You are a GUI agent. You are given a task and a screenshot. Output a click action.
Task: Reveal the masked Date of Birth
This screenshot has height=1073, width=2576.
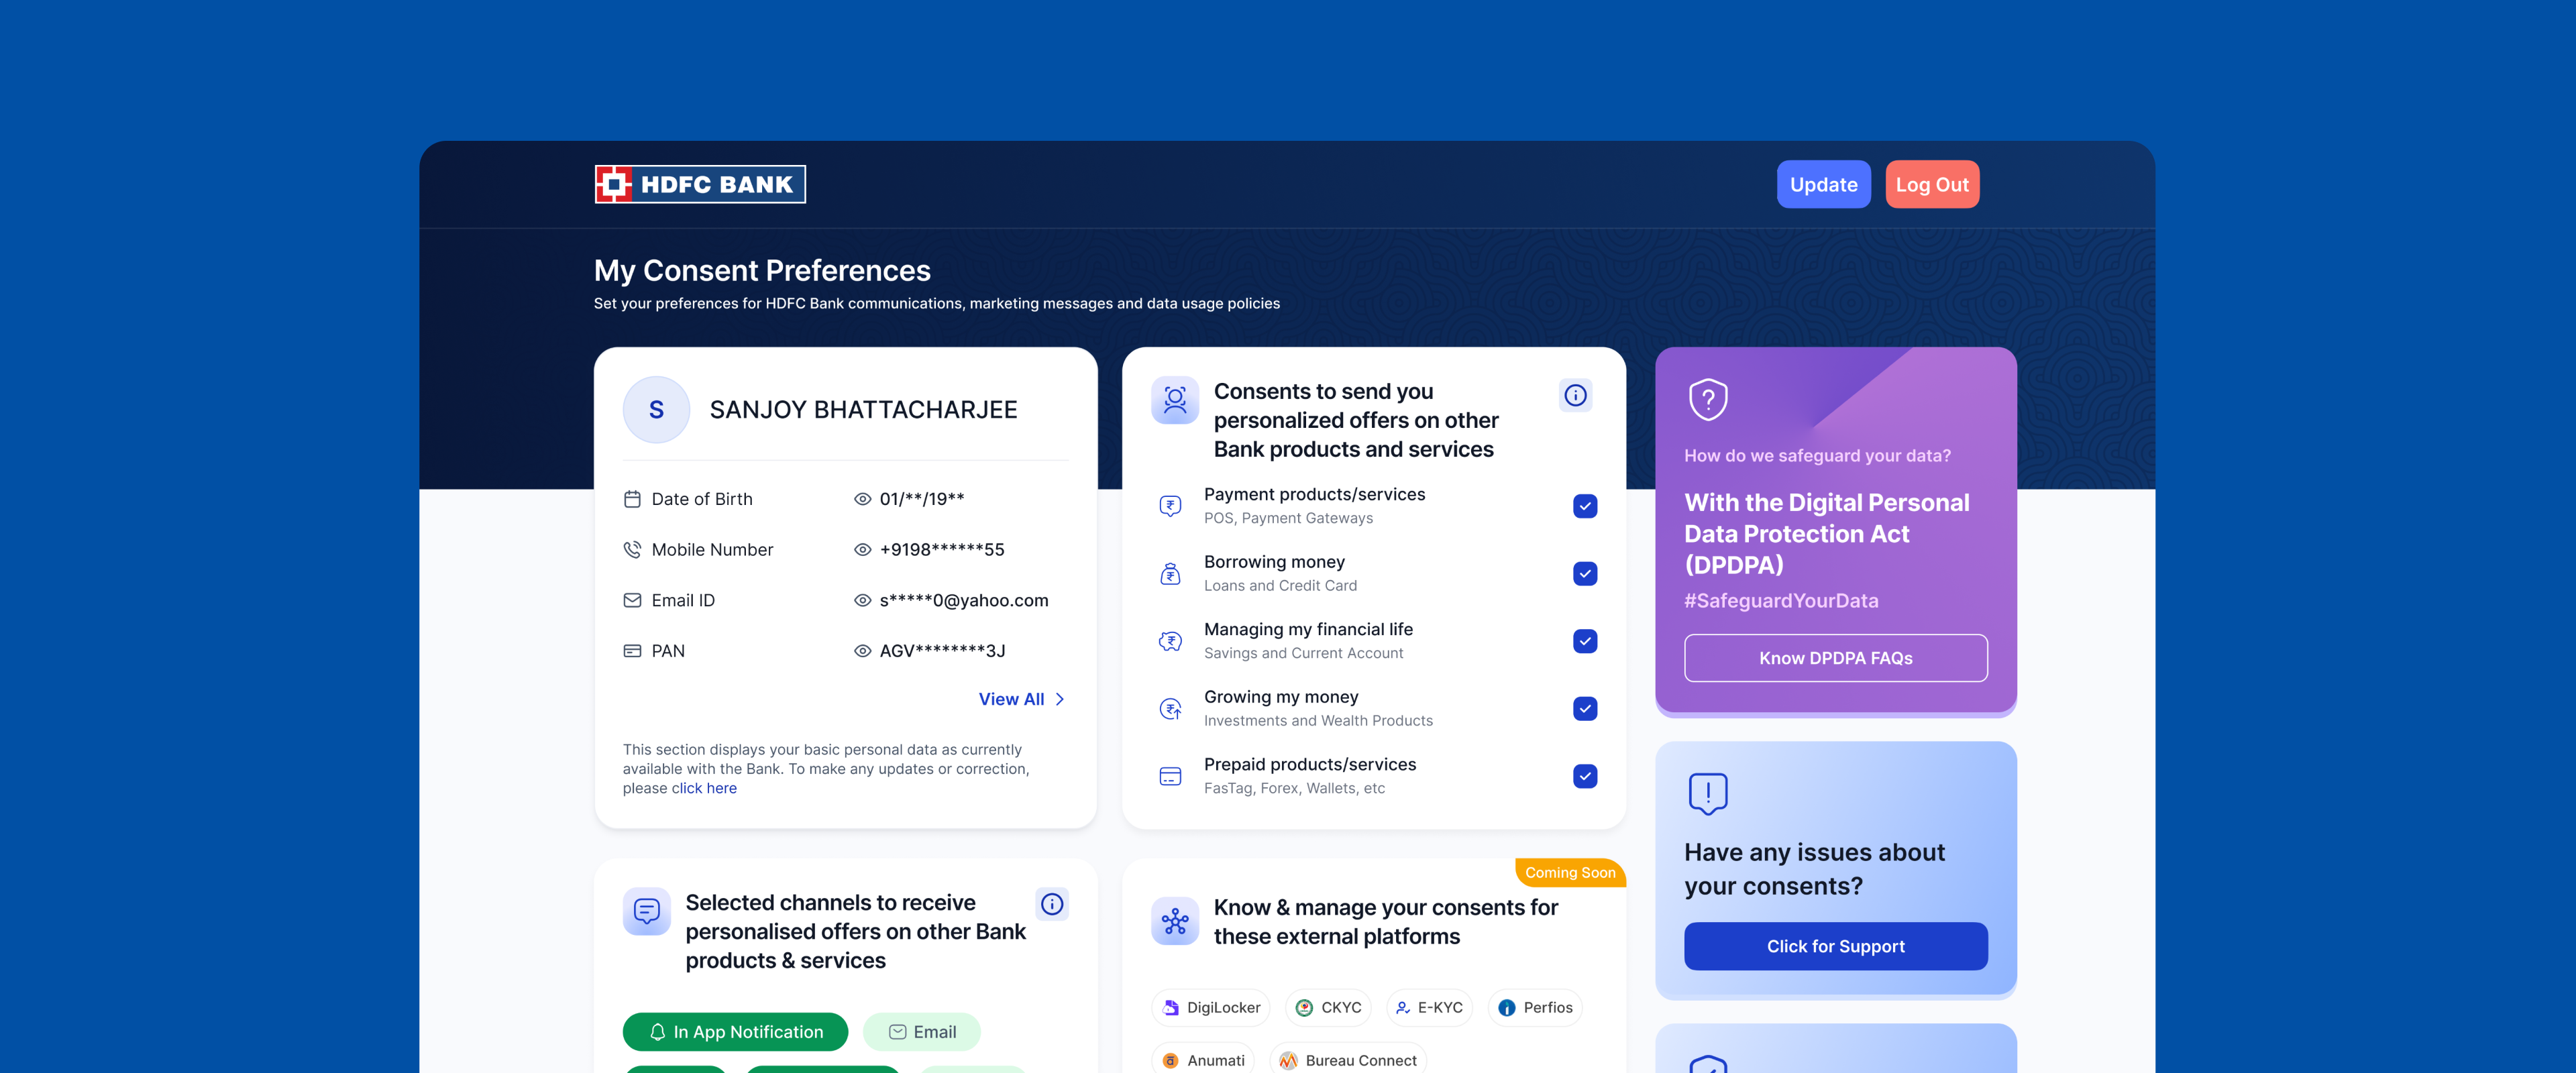tap(862, 499)
